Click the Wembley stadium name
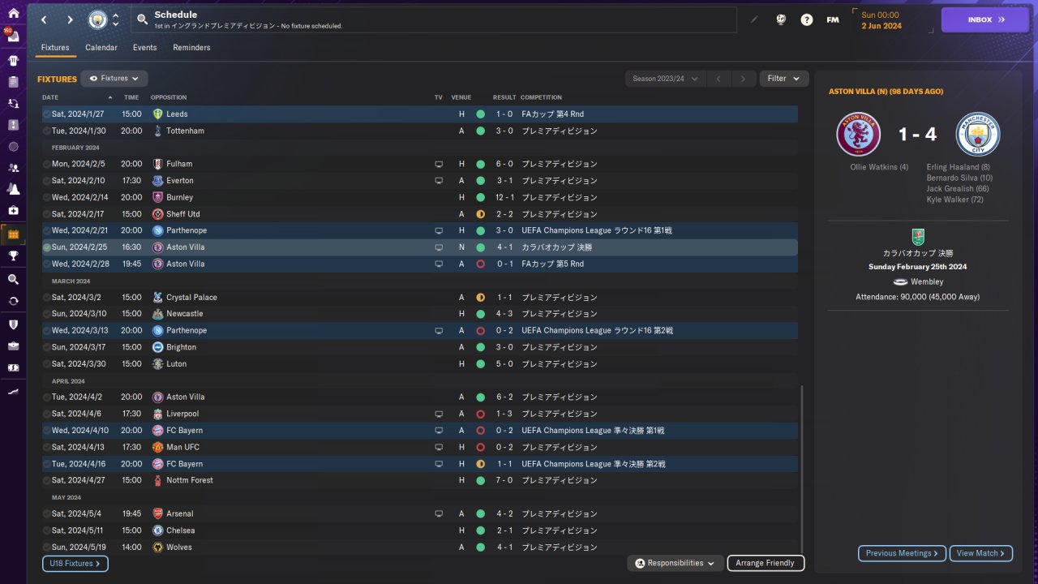Screen dimensions: 1038x584 click(x=927, y=281)
